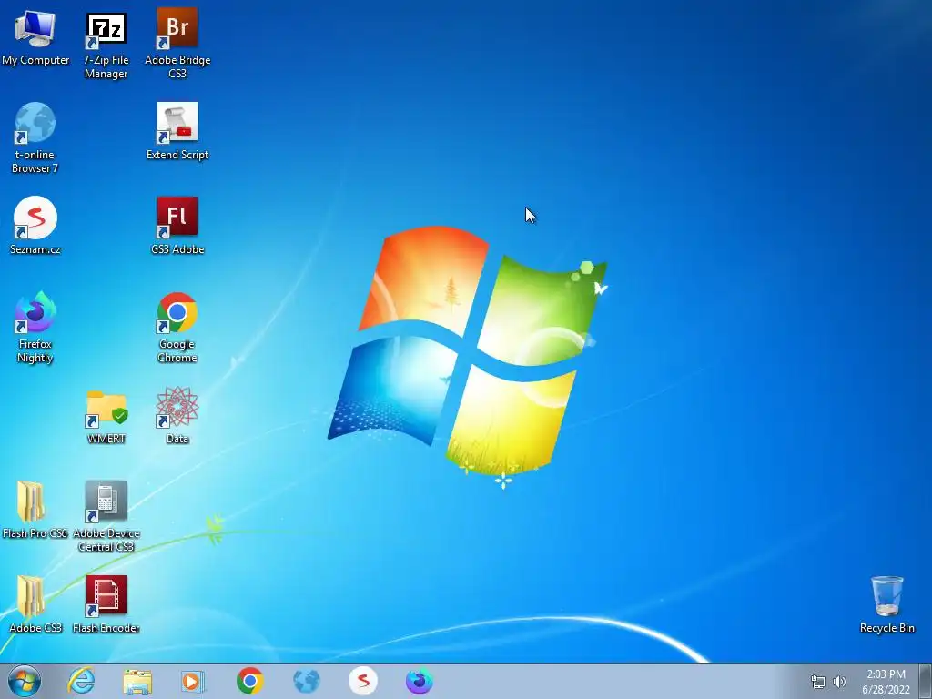Click the Show Desktop strip beside the clock
Screen dimensions: 932x699
pyautogui.click(x=926, y=681)
